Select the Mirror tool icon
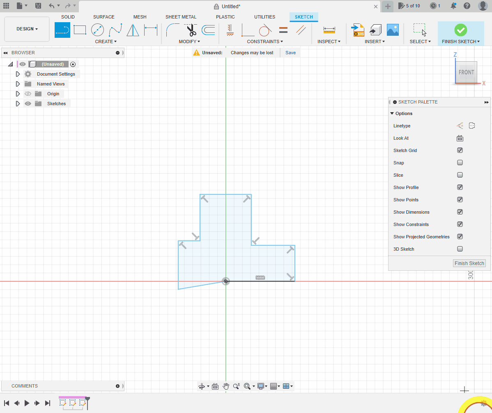The height and width of the screenshot is (413, 492). (133, 30)
